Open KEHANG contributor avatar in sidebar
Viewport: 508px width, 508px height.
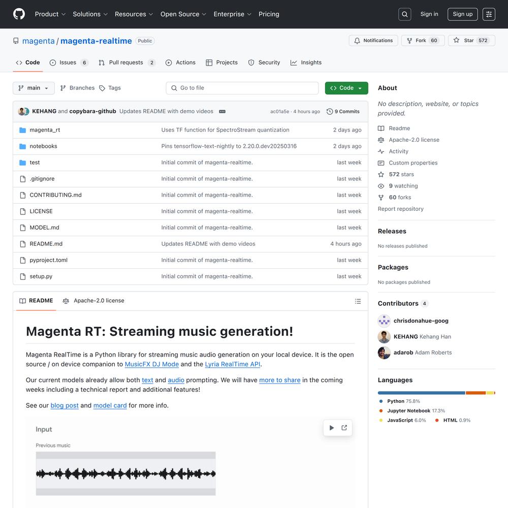coord(384,337)
